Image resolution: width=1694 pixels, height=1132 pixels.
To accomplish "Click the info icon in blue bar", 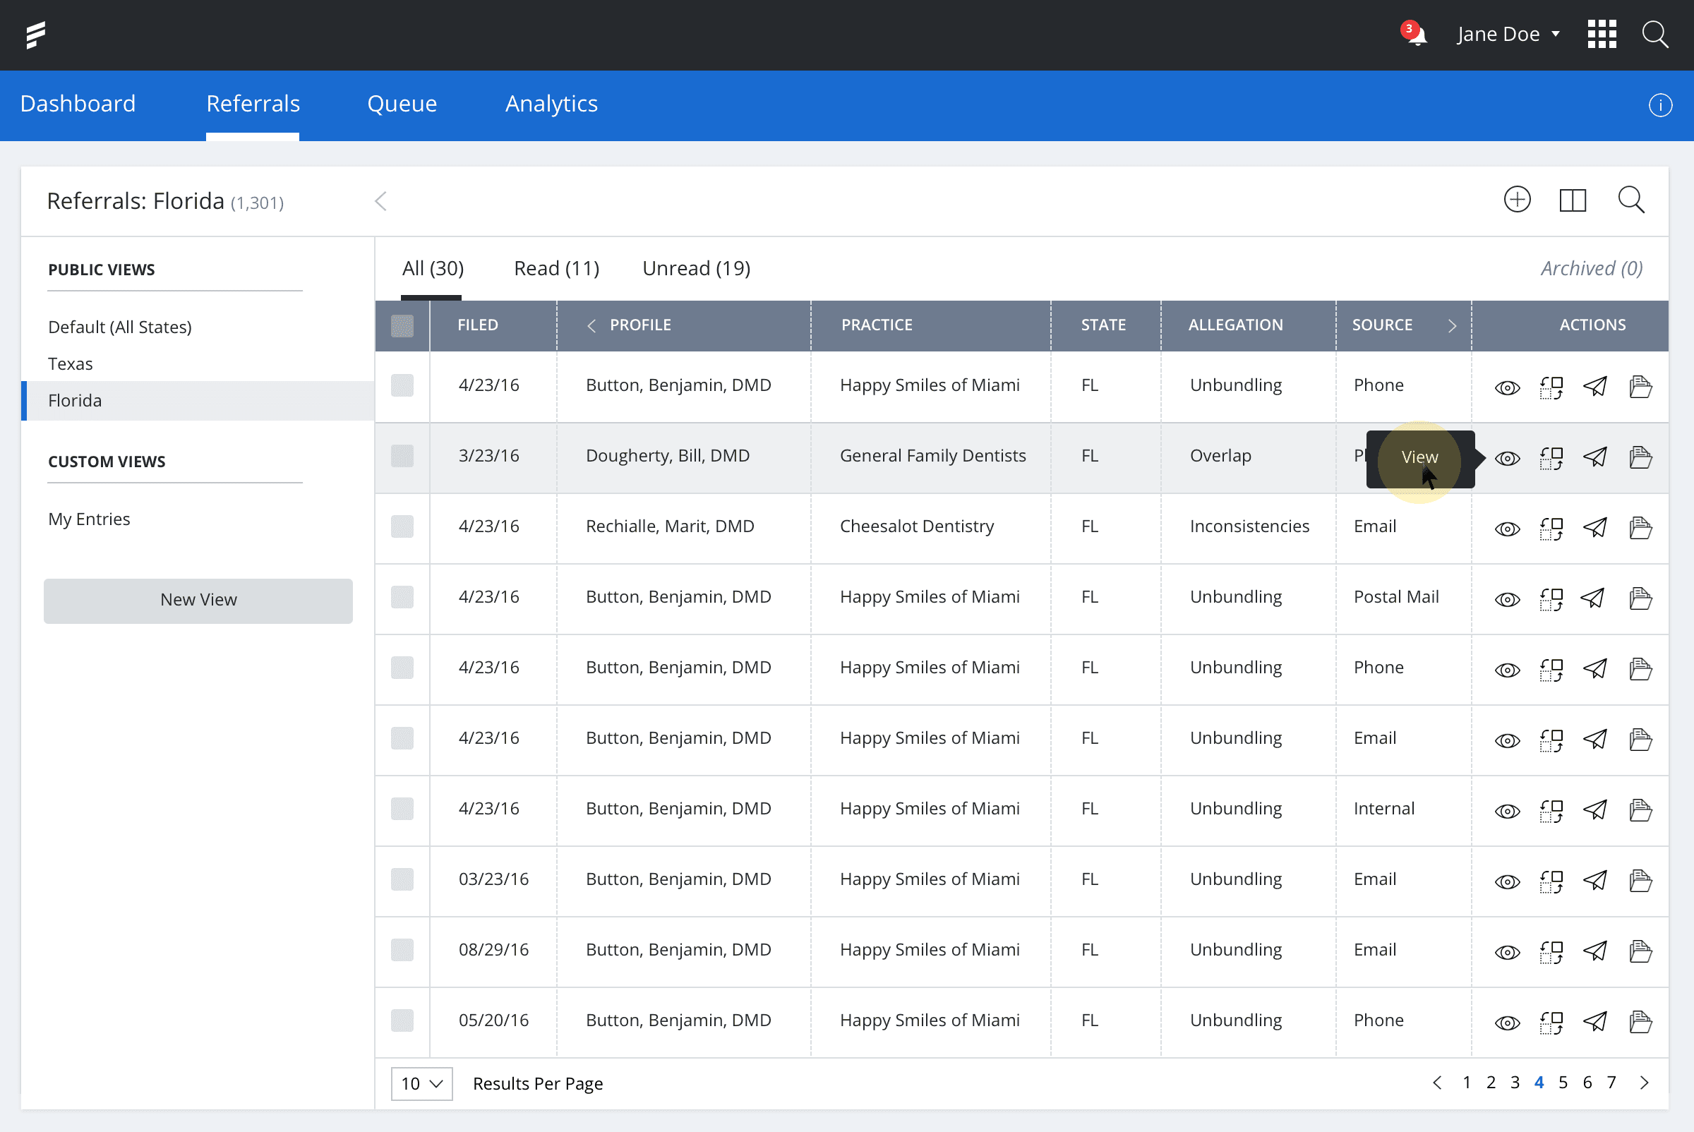I will (x=1659, y=105).
